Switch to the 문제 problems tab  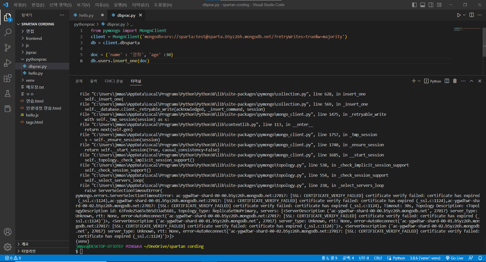[79, 81]
